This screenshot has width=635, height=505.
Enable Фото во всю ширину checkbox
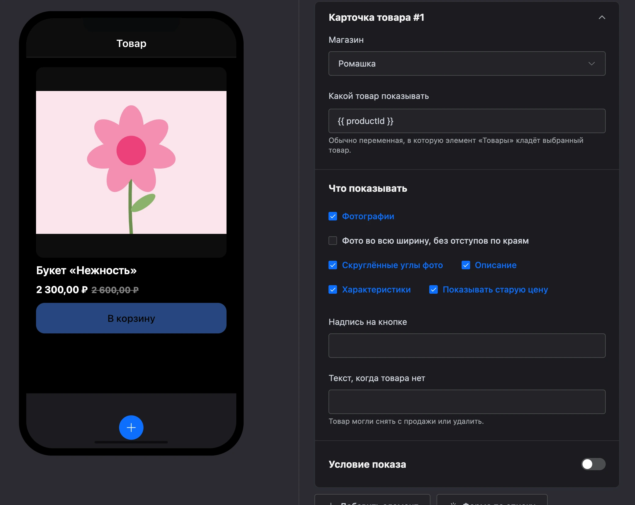pyautogui.click(x=333, y=241)
